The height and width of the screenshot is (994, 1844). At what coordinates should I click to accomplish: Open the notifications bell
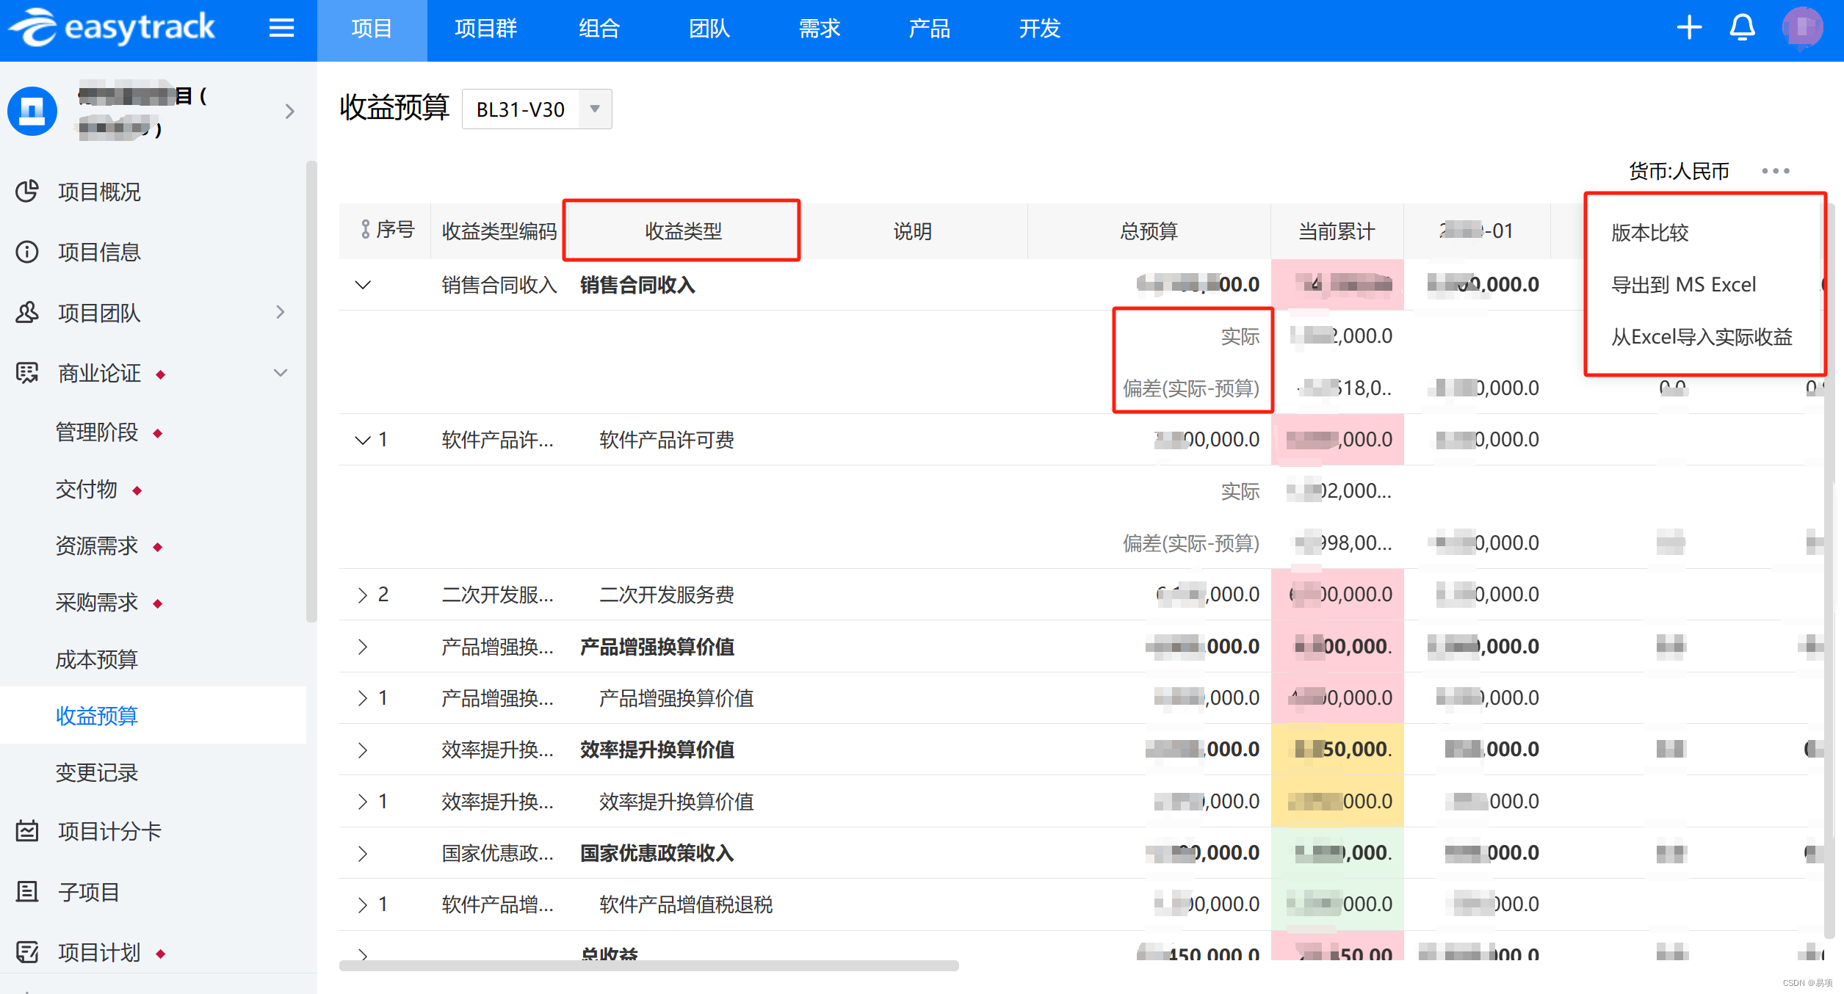tap(1742, 28)
